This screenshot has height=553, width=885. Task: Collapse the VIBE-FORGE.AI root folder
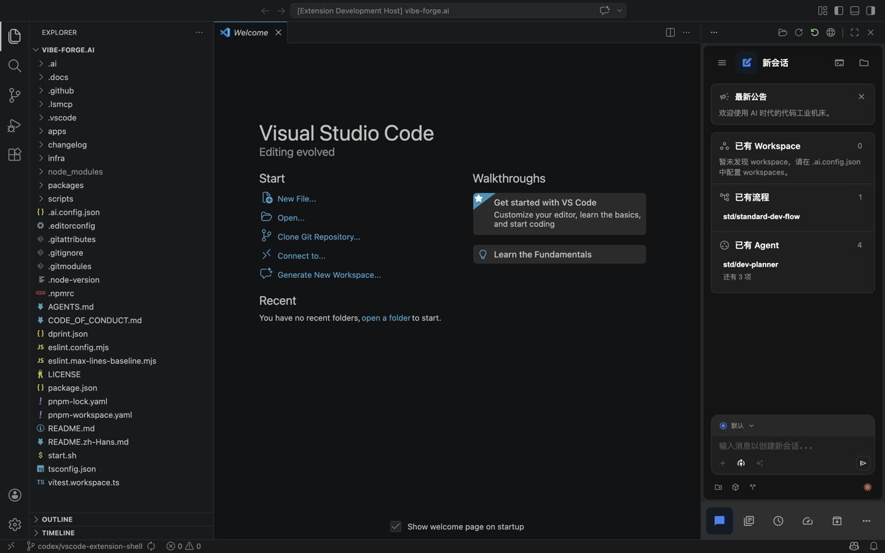click(123, 50)
